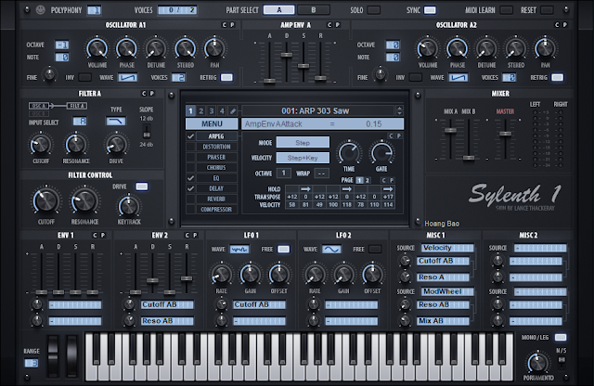Click the arpeggiator Time knob
Screen dimensions: 594x386
click(349, 153)
